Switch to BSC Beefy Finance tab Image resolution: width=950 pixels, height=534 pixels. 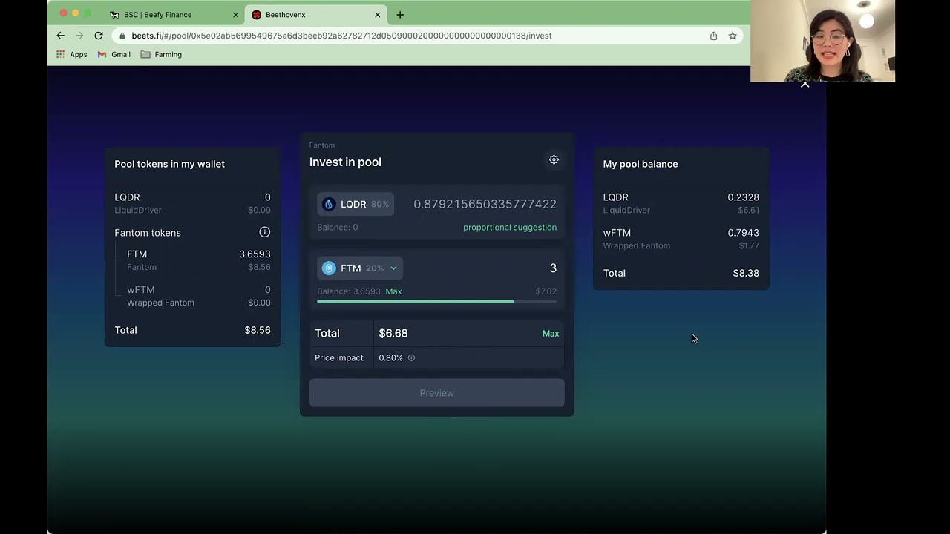click(174, 15)
